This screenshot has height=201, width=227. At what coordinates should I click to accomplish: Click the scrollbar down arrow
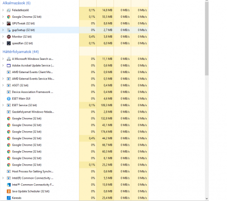pyautogui.click(x=207, y=199)
